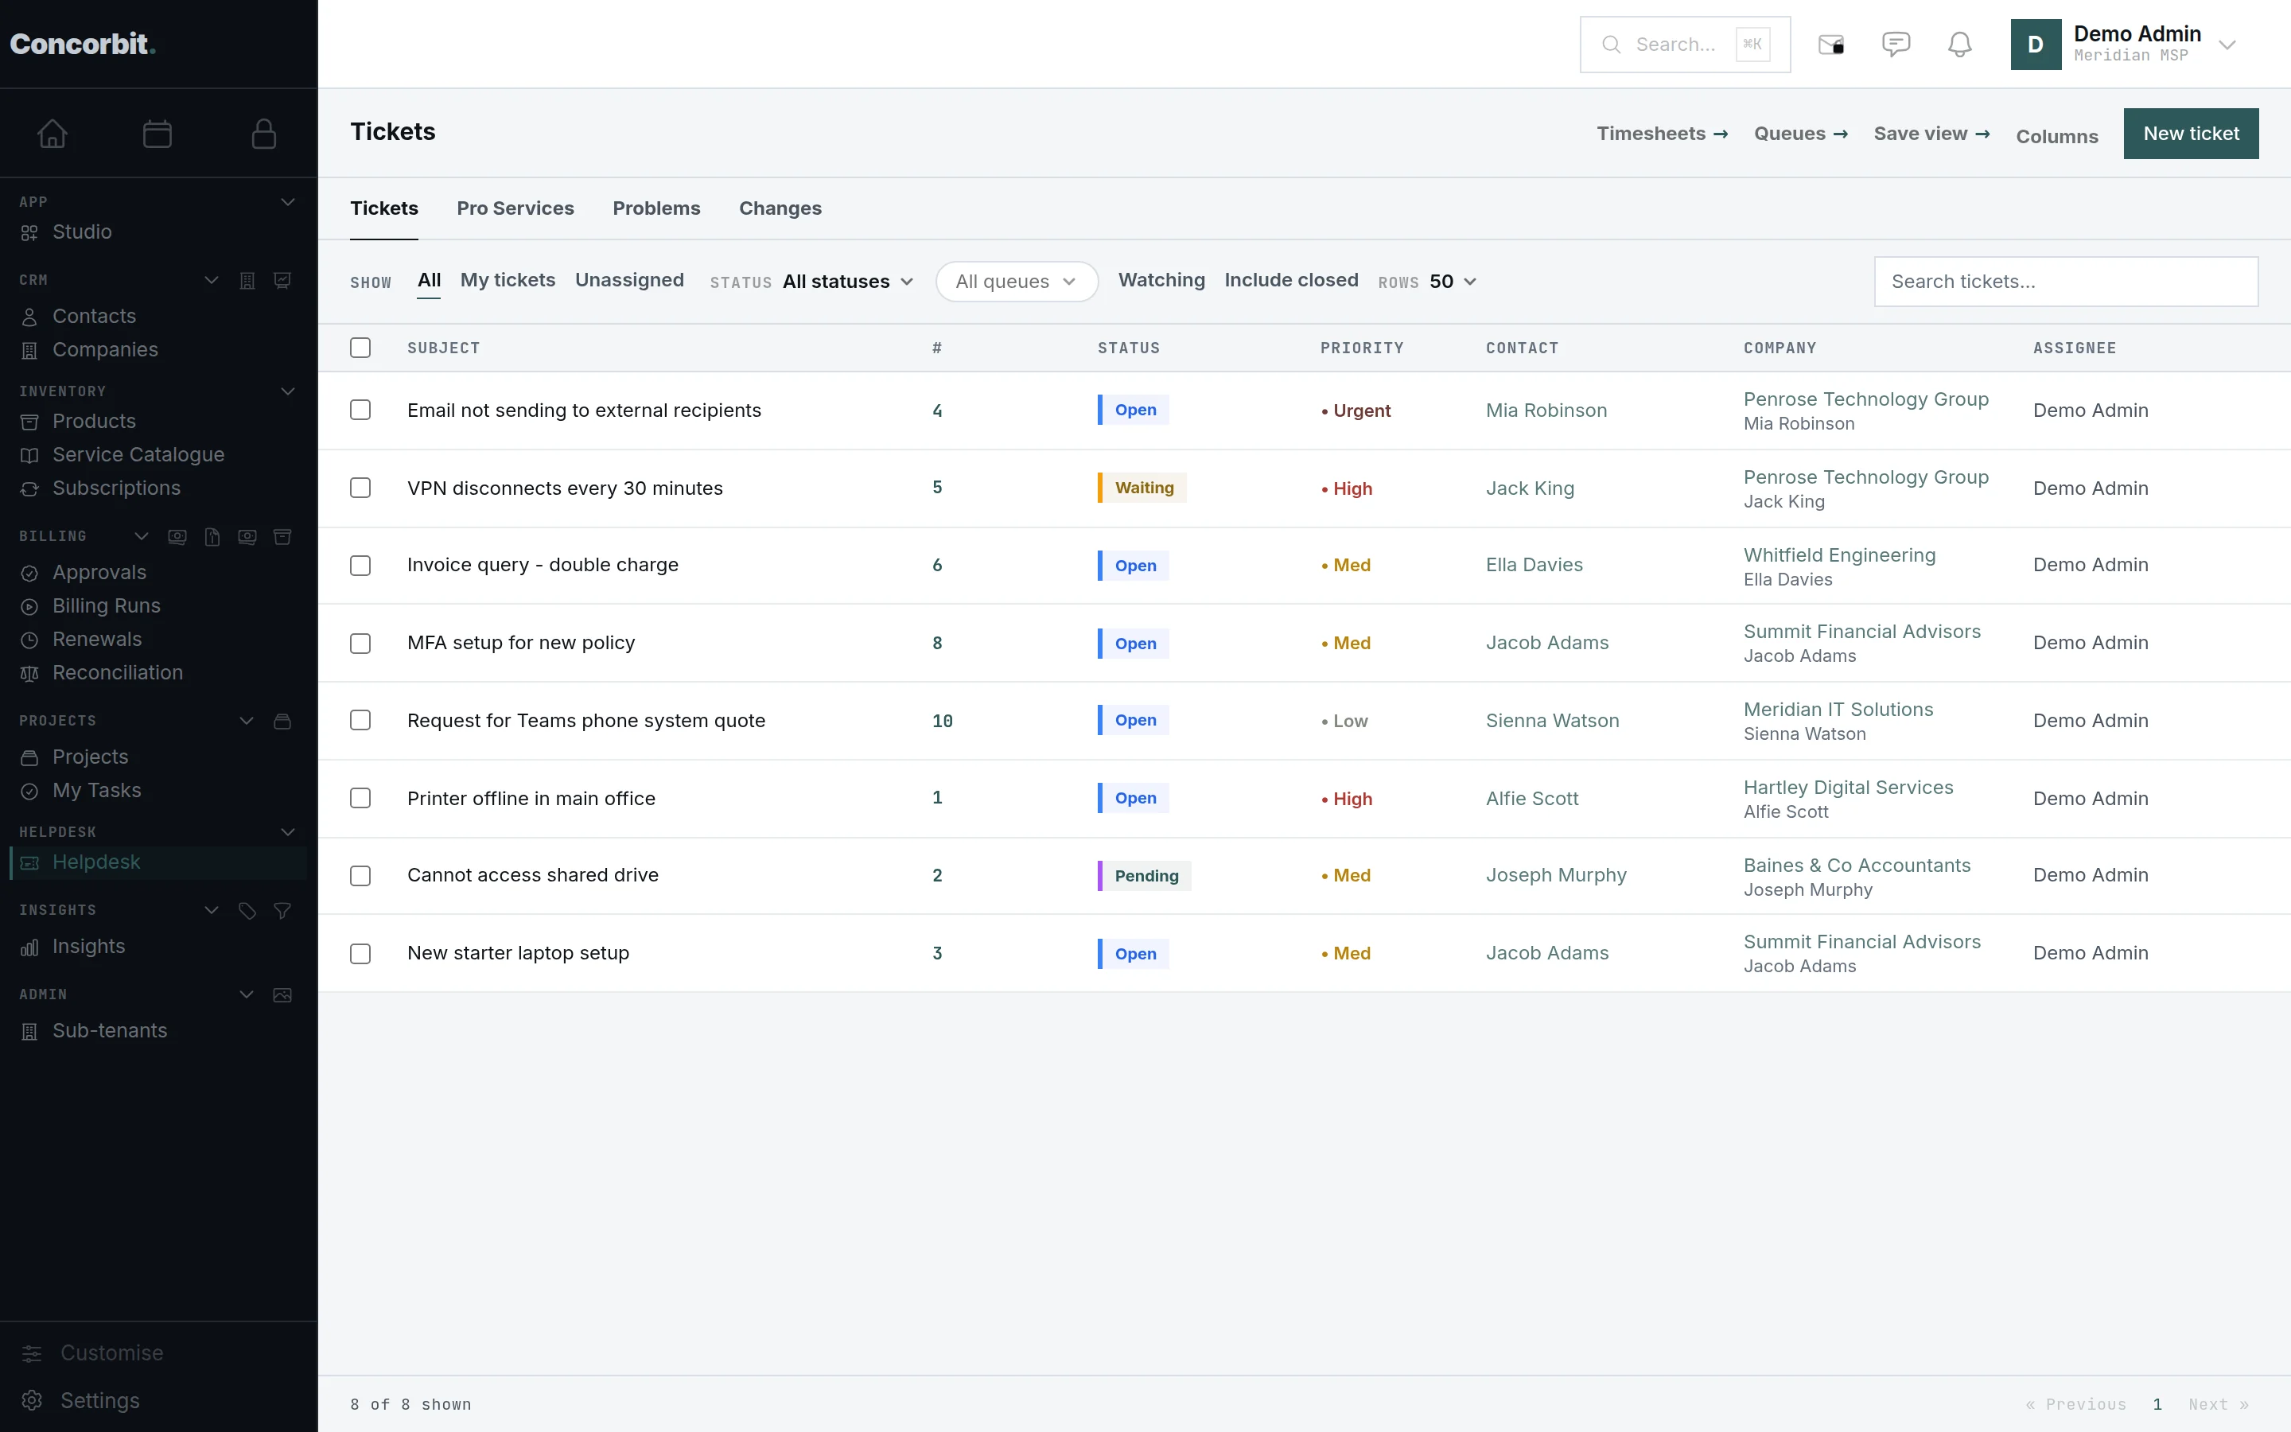Image resolution: width=2291 pixels, height=1432 pixels.
Task: Focus the Search tickets field
Action: point(2066,282)
